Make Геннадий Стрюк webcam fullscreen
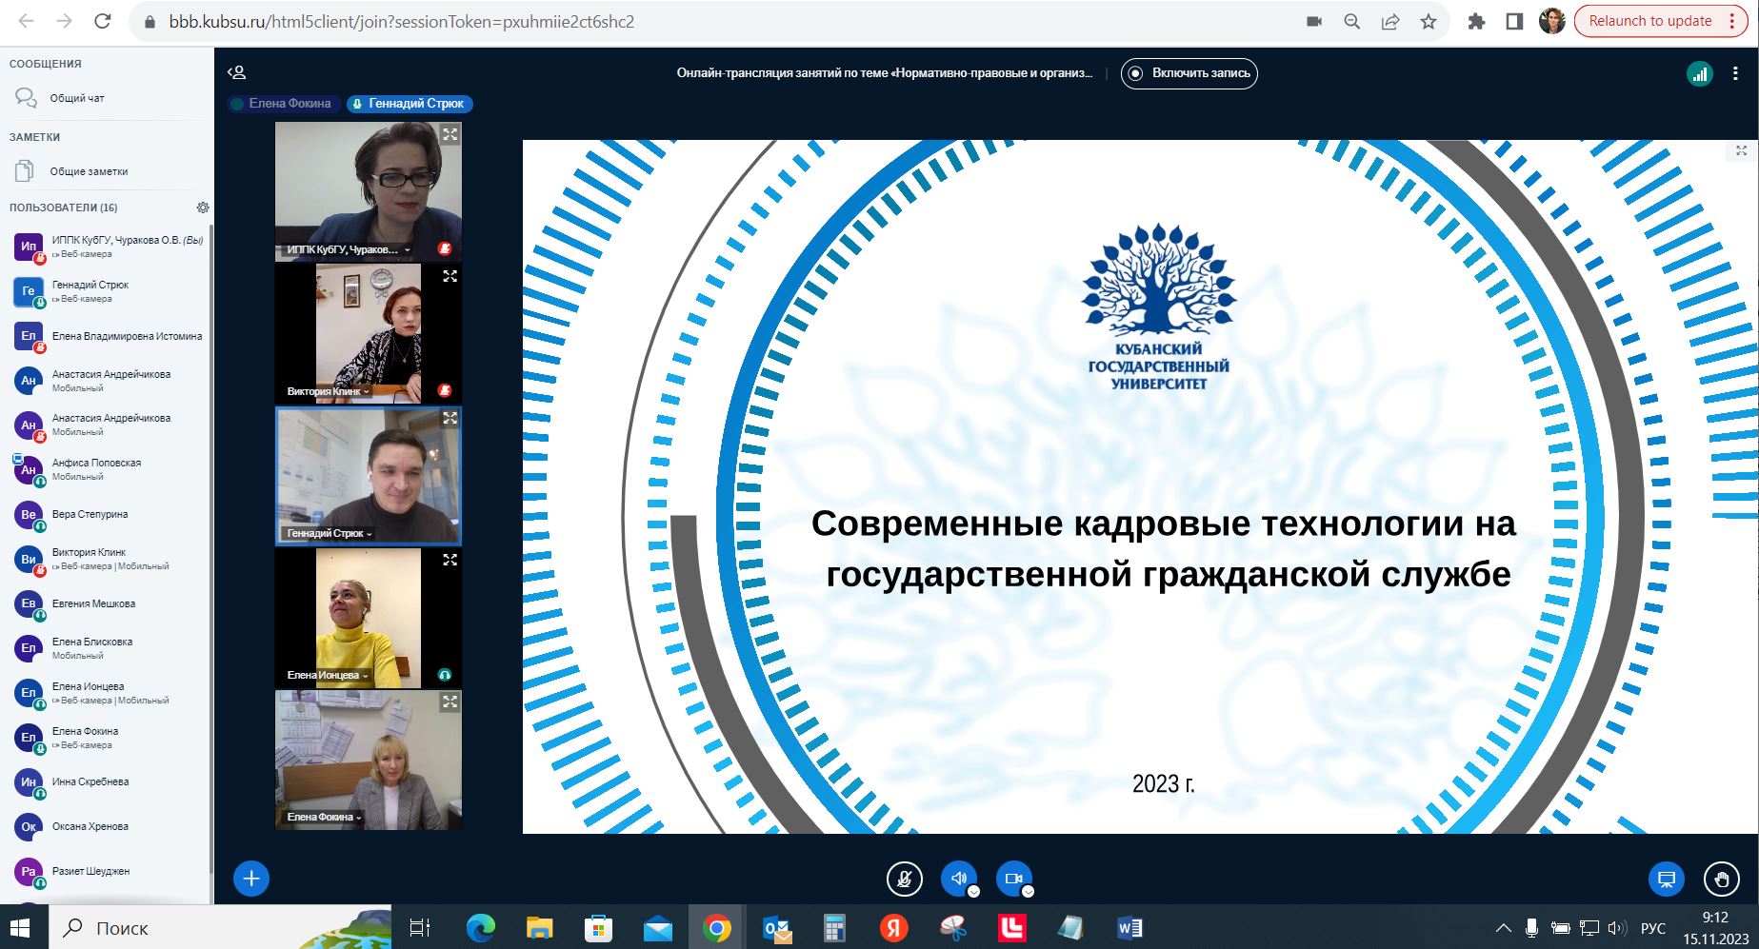1759x949 pixels. pos(450,418)
